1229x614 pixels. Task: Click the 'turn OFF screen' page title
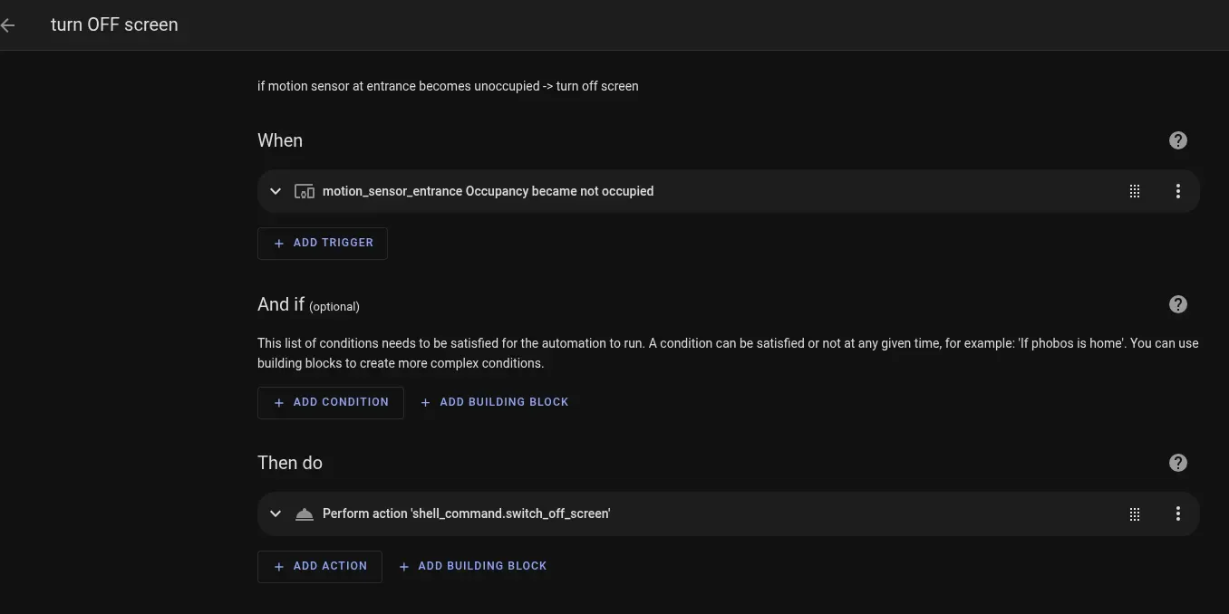pyautogui.click(x=114, y=25)
